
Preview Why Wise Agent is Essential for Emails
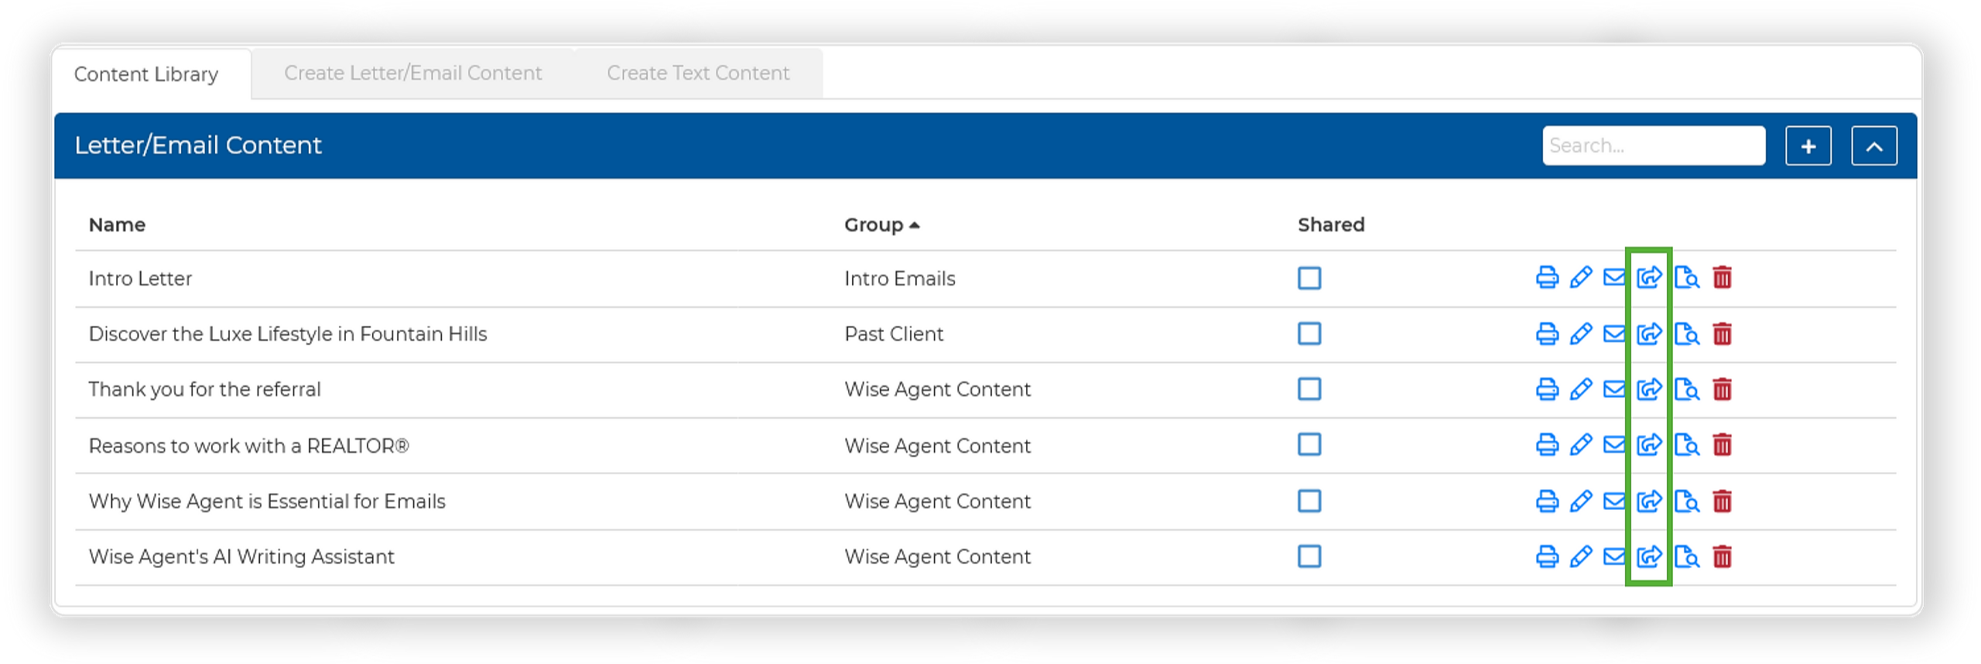tap(1686, 501)
